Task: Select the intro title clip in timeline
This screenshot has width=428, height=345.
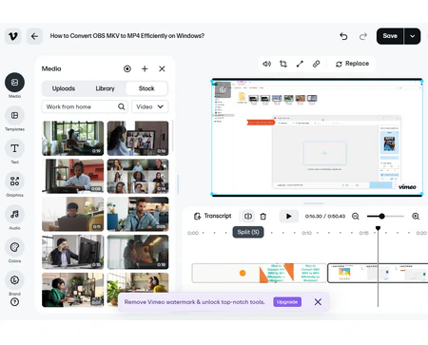Action: [x=260, y=273]
